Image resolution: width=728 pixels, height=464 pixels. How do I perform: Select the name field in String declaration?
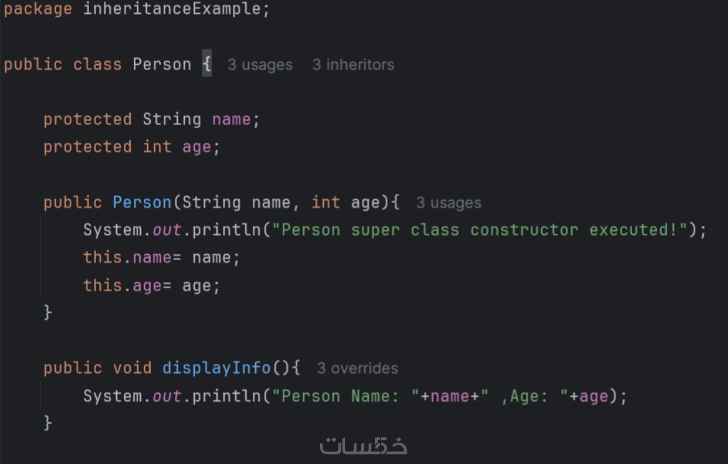point(231,119)
